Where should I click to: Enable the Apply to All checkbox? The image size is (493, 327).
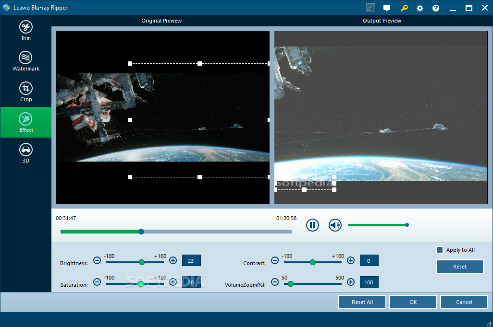pos(440,250)
